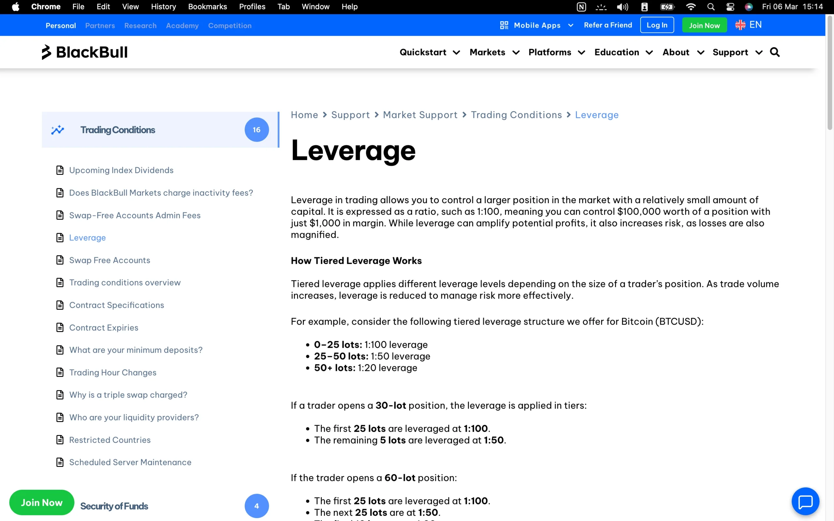Click the UK flag language icon
The height and width of the screenshot is (521, 834).
tap(740, 24)
